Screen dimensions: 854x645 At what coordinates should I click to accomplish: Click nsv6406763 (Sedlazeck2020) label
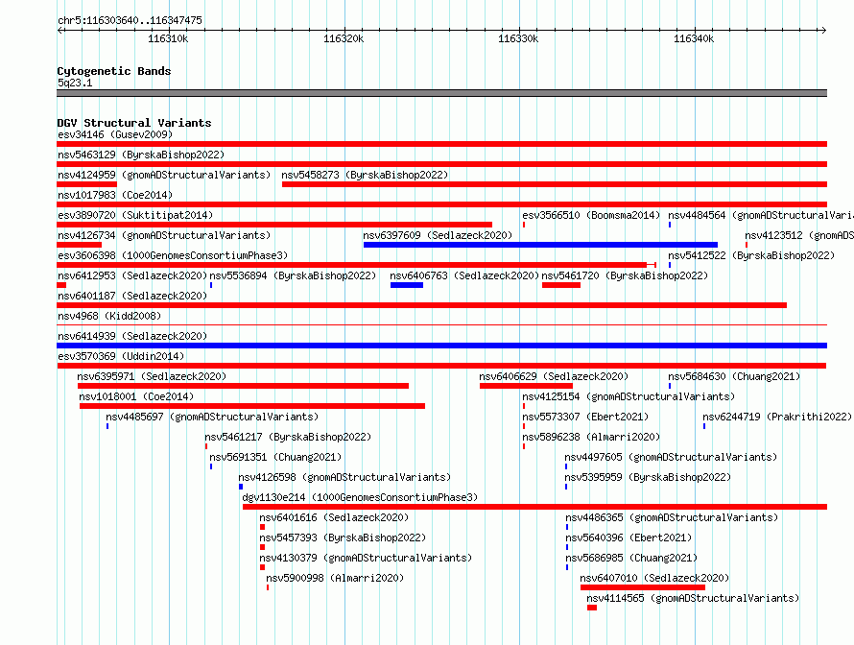[464, 275]
